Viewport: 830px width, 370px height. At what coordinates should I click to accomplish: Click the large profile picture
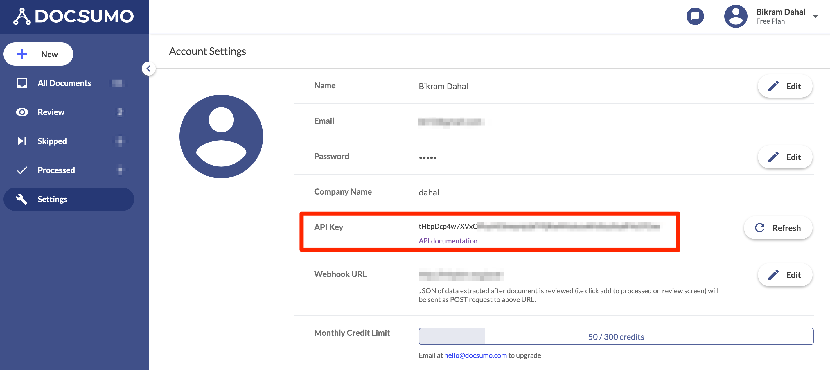pyautogui.click(x=221, y=136)
